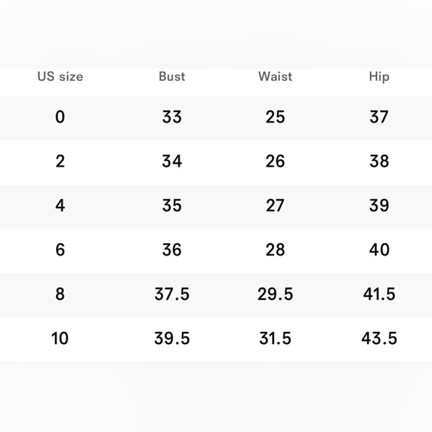
Task: Select waist value 25
Action: pos(275,117)
